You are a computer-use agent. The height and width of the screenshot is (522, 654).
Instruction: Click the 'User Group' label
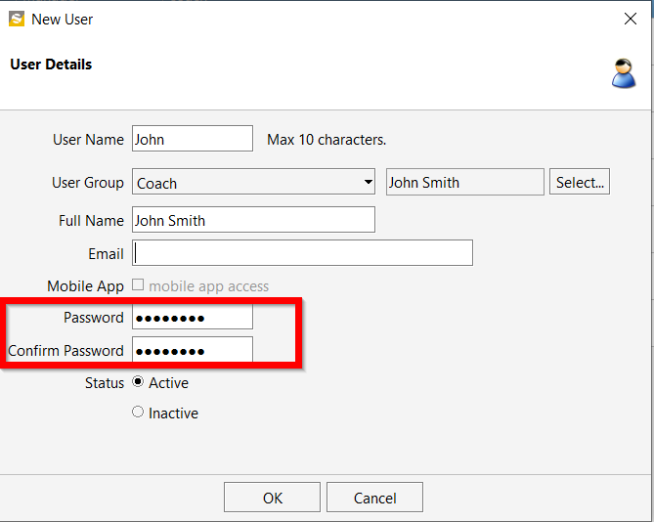pos(88,183)
